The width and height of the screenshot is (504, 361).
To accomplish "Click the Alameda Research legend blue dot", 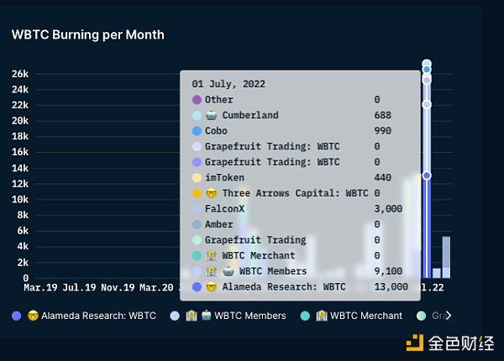I will [x=17, y=316].
